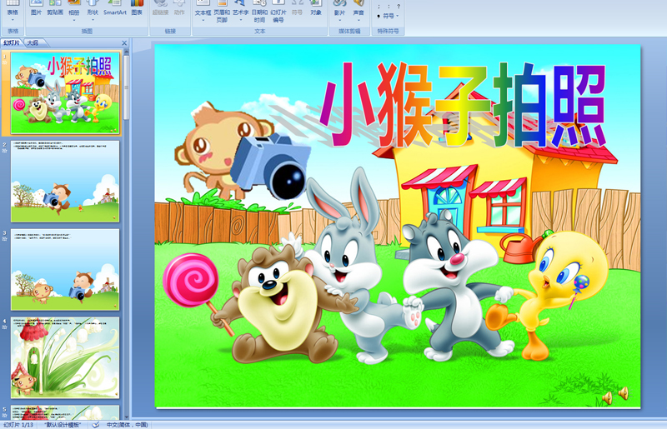
Task: Switch to the 幻灯片 slides tab
Action: (x=12, y=43)
